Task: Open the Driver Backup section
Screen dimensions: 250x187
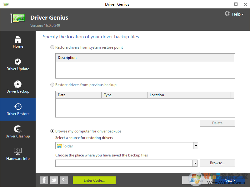Action: (x=18, y=87)
